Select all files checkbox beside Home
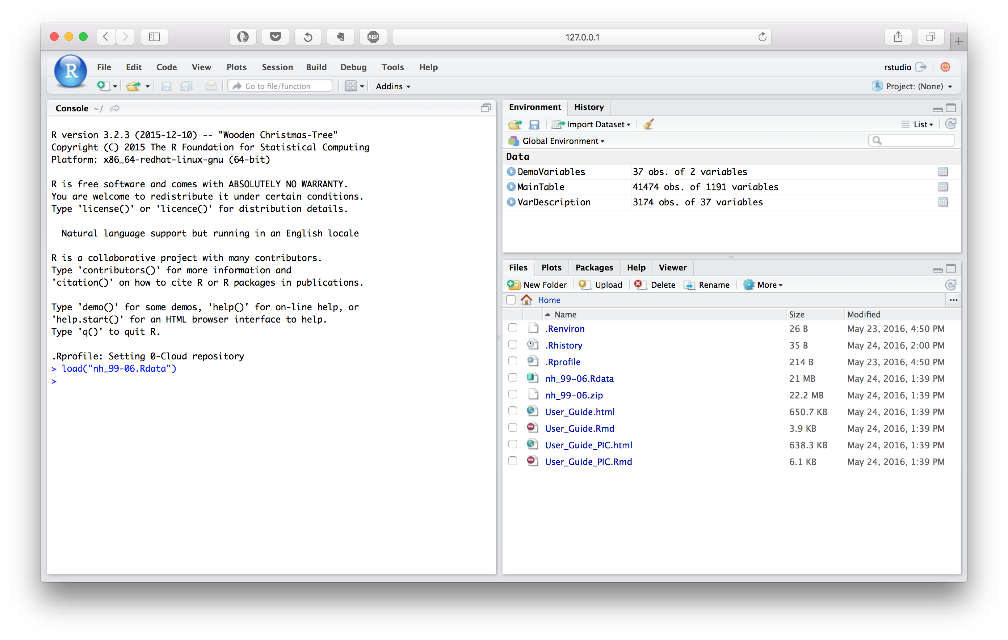This screenshot has height=640, width=1008. [x=511, y=300]
